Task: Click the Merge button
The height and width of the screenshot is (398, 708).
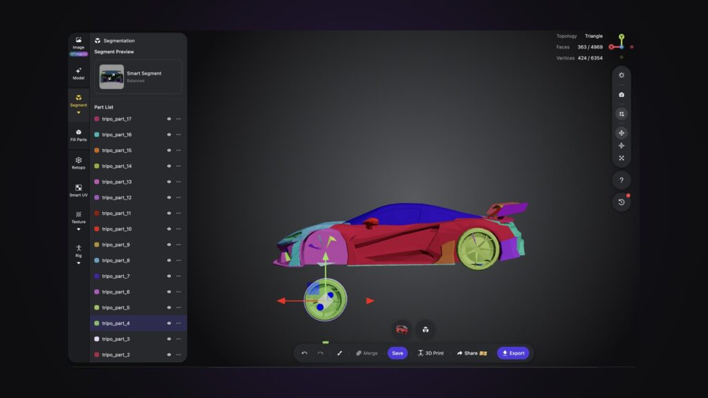Action: (x=366, y=353)
